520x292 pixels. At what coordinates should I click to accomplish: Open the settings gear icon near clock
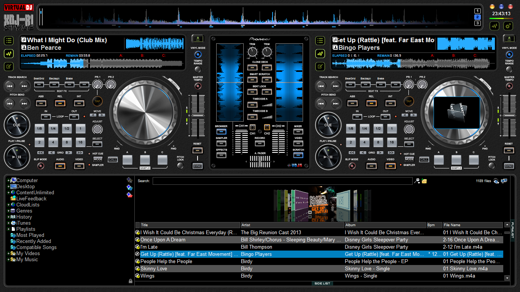[x=508, y=26]
